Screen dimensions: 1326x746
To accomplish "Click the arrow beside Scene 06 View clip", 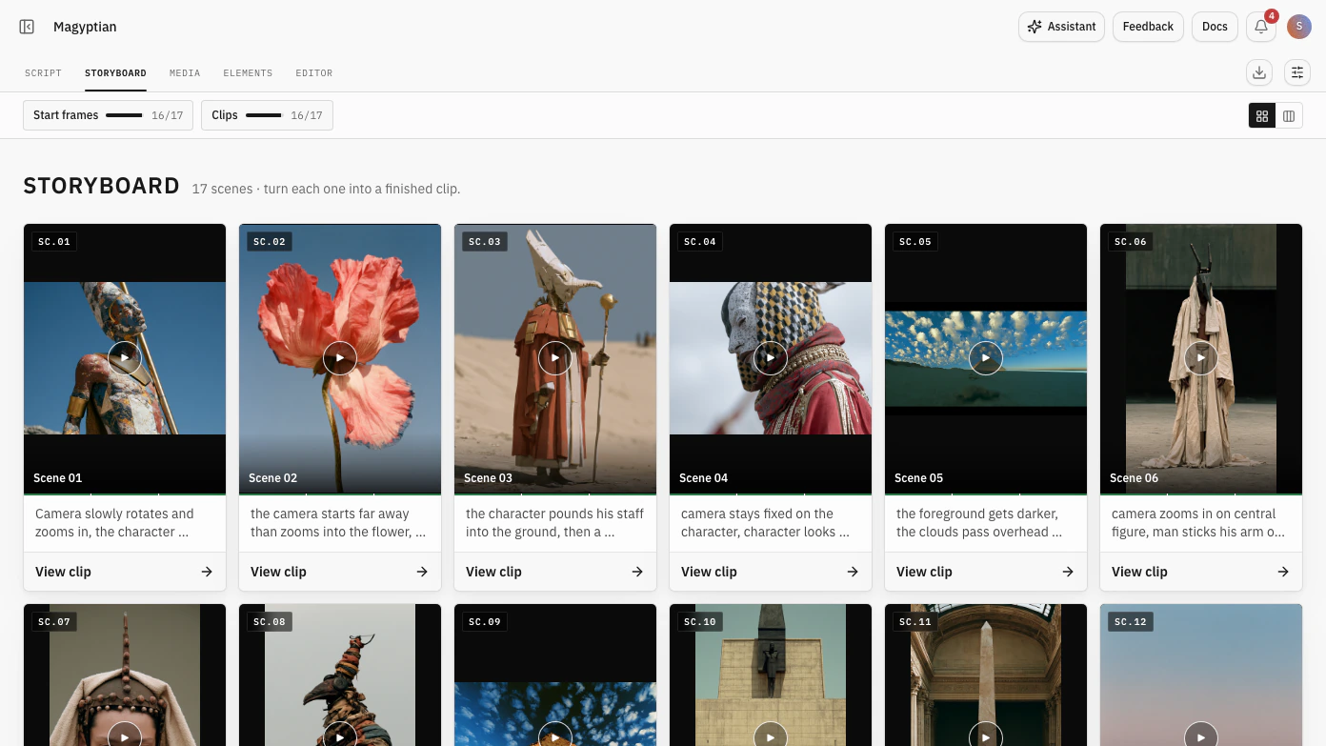I will (1283, 572).
